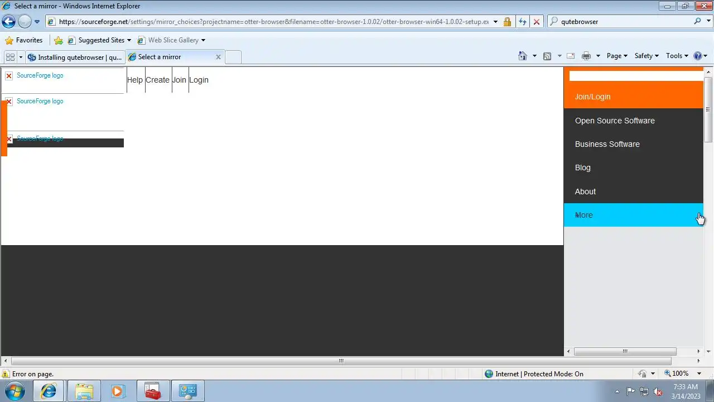The width and height of the screenshot is (714, 402).
Task: Expand the feeds dropdown arrow
Action: pyautogui.click(x=559, y=56)
